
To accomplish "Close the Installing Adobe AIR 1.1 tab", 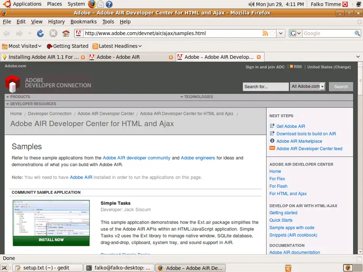I will [x=83, y=58].
